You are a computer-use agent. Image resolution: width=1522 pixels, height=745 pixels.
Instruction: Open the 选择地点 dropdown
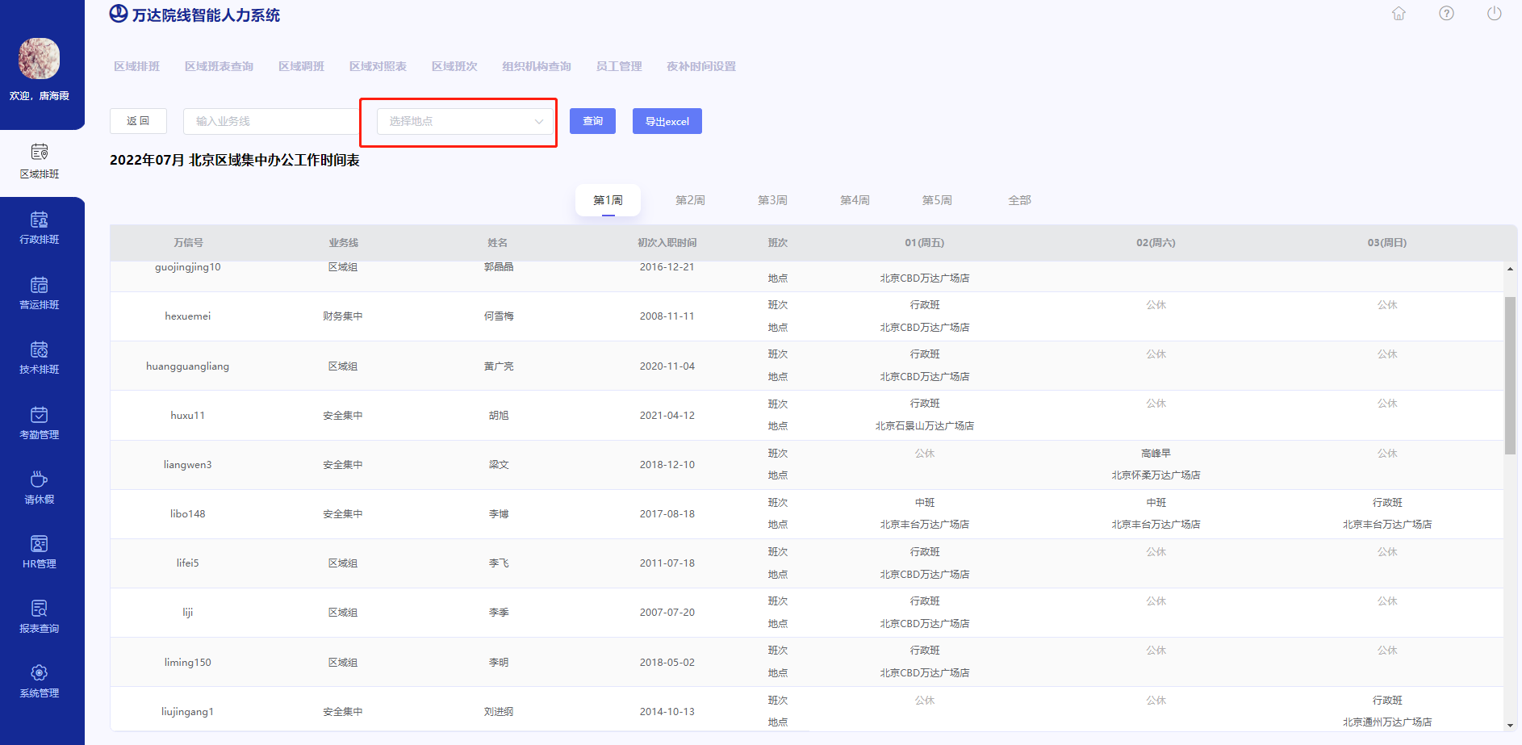[466, 121]
